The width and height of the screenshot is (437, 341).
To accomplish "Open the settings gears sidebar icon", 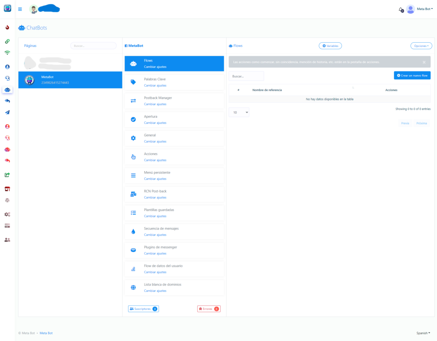I will pyautogui.click(x=7, y=214).
